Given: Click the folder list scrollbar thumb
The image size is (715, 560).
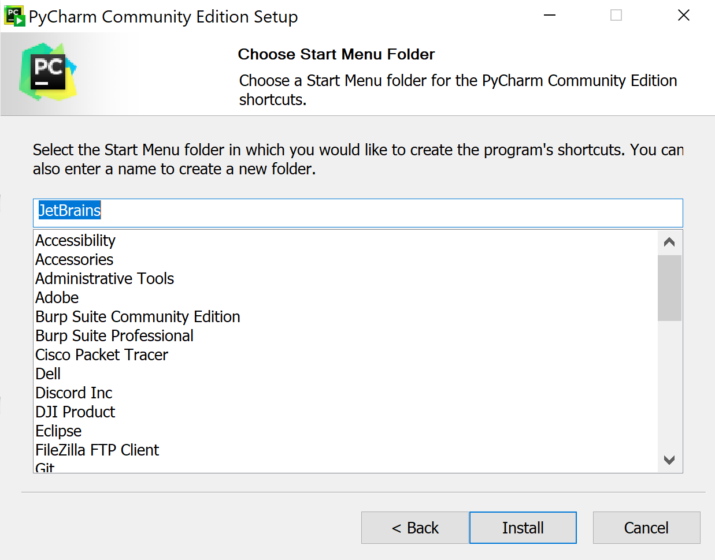Looking at the screenshot, I should [x=669, y=288].
